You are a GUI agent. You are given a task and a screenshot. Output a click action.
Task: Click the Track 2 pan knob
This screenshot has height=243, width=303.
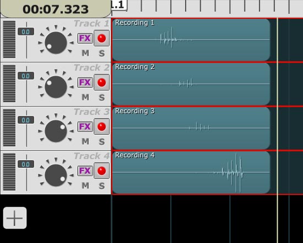coord(56,87)
